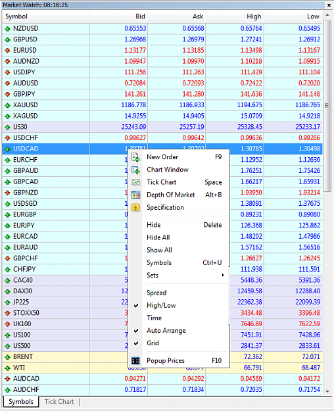
Task: Click the green arrow icon next to WTI
Action: pyautogui.click(x=7, y=368)
